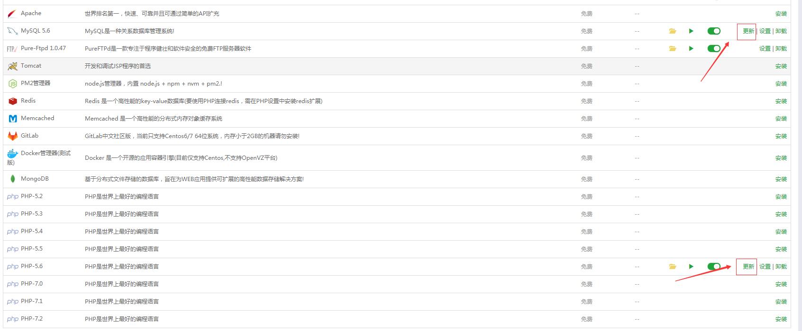Click the Apache feather icon

[x=12, y=14]
